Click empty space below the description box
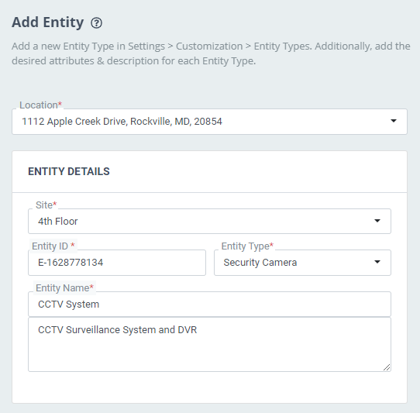420x413 pixels. point(209,387)
